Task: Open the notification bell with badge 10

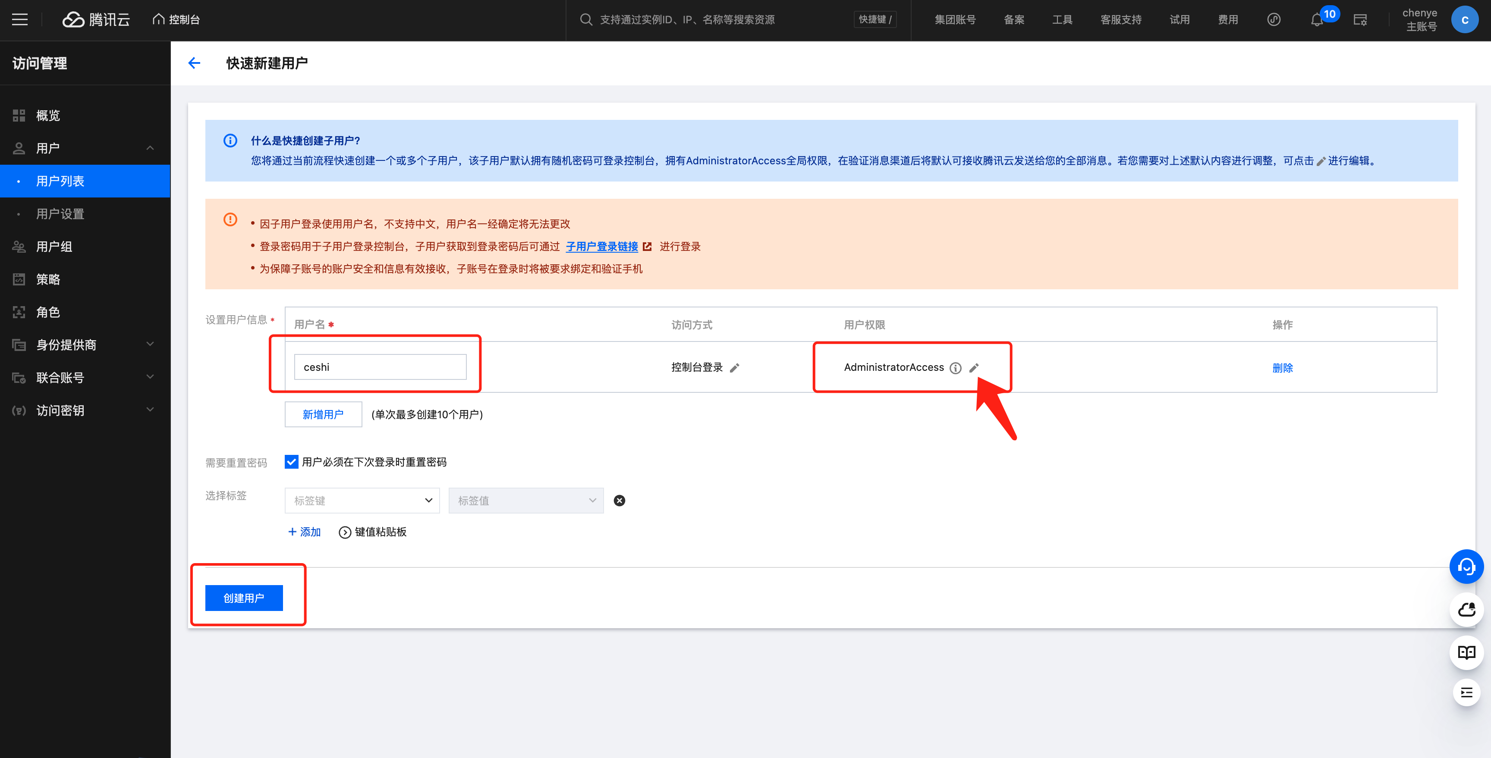Action: [1317, 20]
